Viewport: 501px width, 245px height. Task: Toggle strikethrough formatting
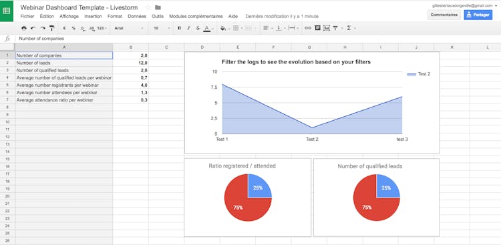[x=198, y=28]
